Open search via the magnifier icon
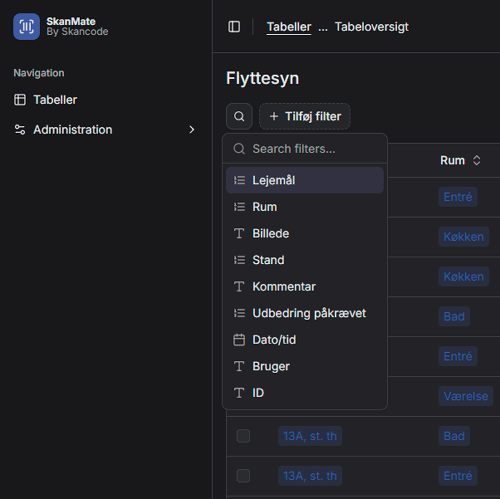The image size is (500, 499). (239, 116)
